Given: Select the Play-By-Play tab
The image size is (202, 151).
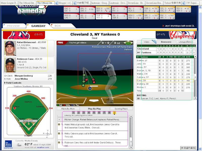Looking at the screenshot, I should [94, 109].
